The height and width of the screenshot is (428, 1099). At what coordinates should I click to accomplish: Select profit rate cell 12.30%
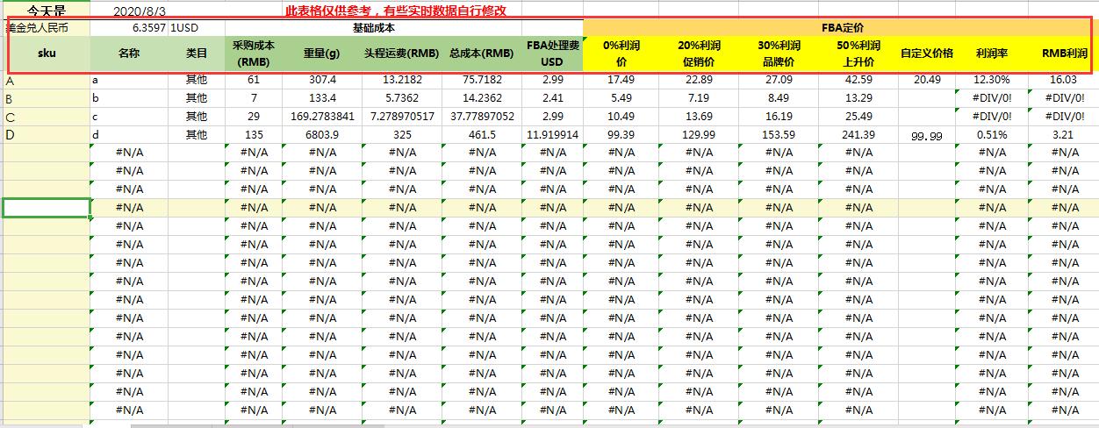(991, 80)
